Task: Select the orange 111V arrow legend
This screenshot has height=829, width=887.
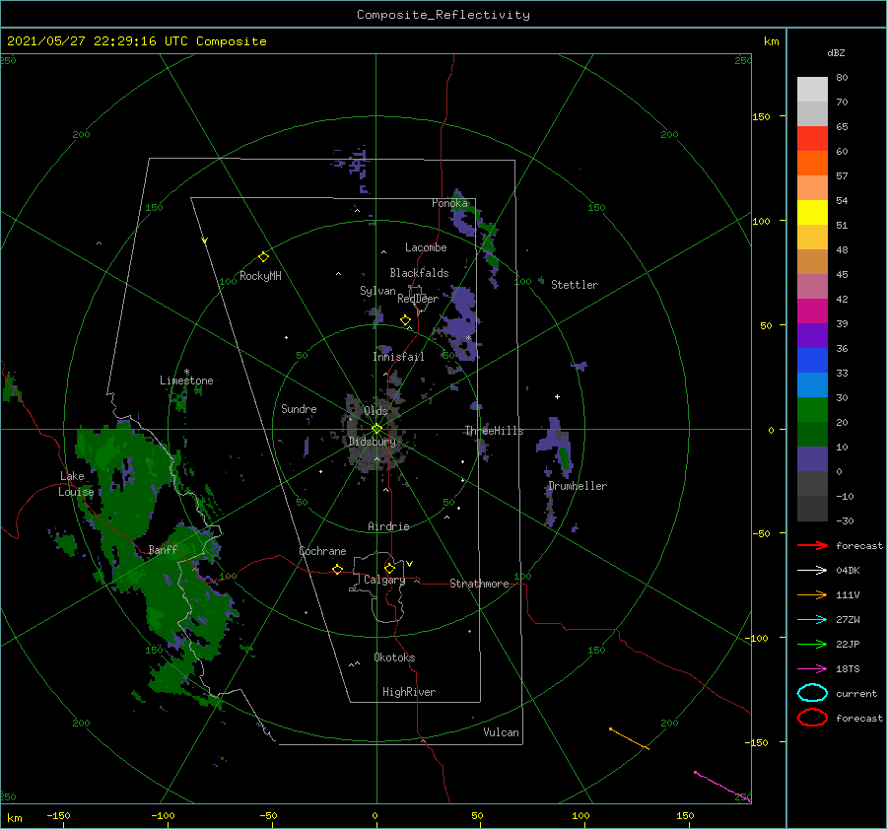Action: coord(812,594)
